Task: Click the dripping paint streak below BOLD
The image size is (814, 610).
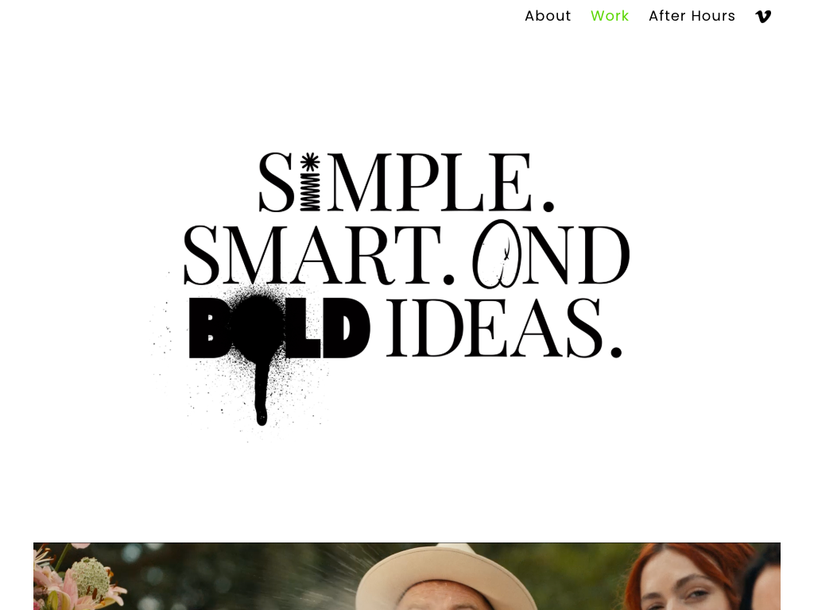Action: point(262,392)
